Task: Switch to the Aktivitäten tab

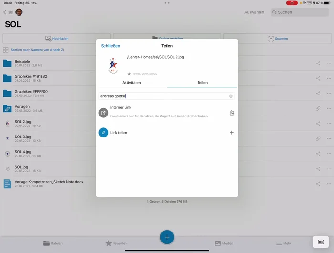Action: coord(132,83)
